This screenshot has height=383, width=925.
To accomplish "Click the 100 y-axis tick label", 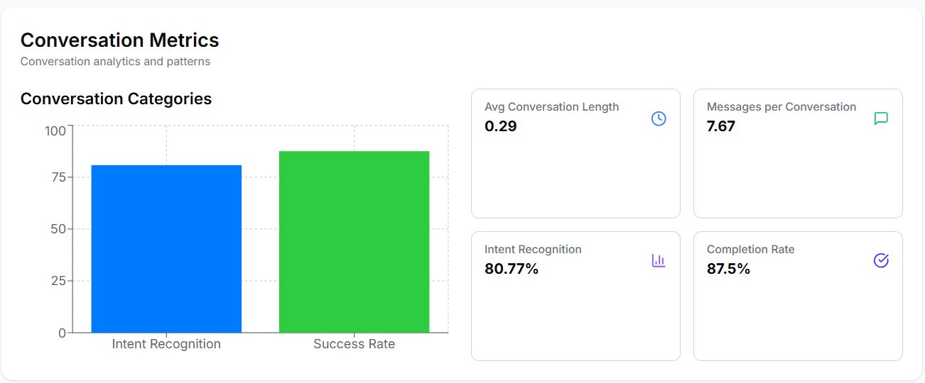I will coord(55,131).
